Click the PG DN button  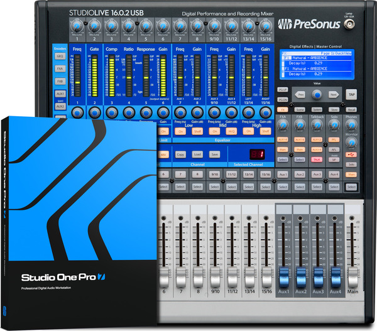click(x=283, y=99)
